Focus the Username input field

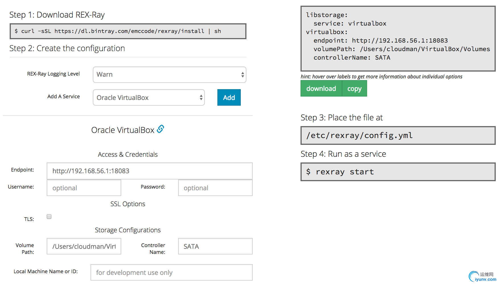pyautogui.click(x=84, y=188)
